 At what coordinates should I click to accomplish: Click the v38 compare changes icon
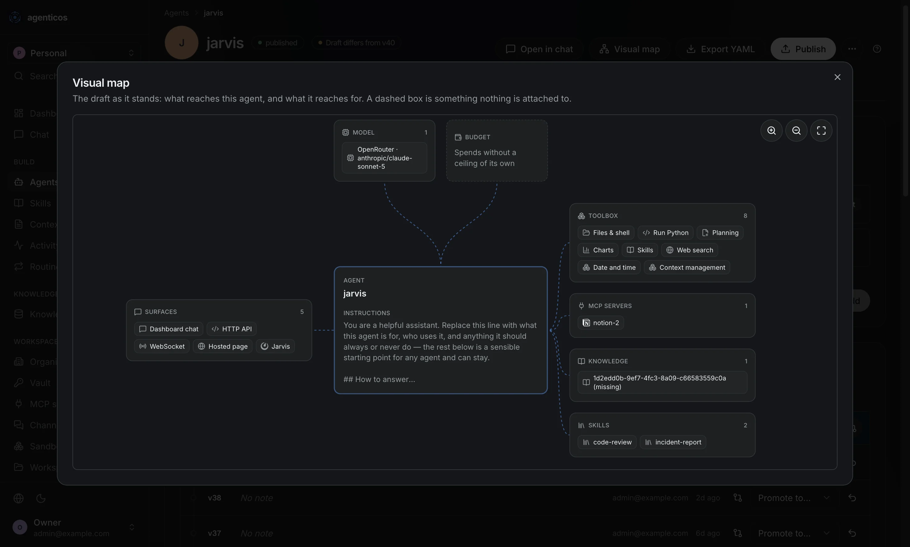[x=737, y=498]
